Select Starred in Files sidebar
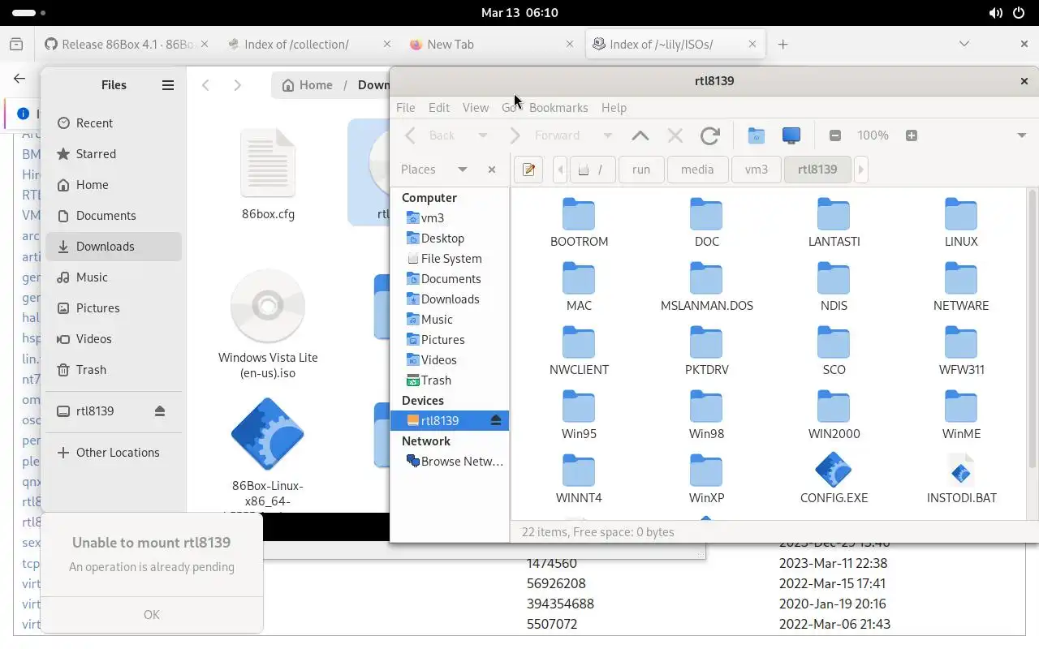The image size is (1039, 649). (114, 154)
